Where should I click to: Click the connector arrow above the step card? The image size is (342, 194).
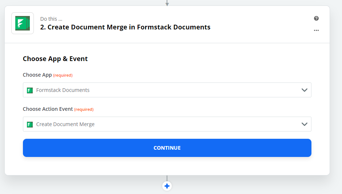(x=167, y=3)
